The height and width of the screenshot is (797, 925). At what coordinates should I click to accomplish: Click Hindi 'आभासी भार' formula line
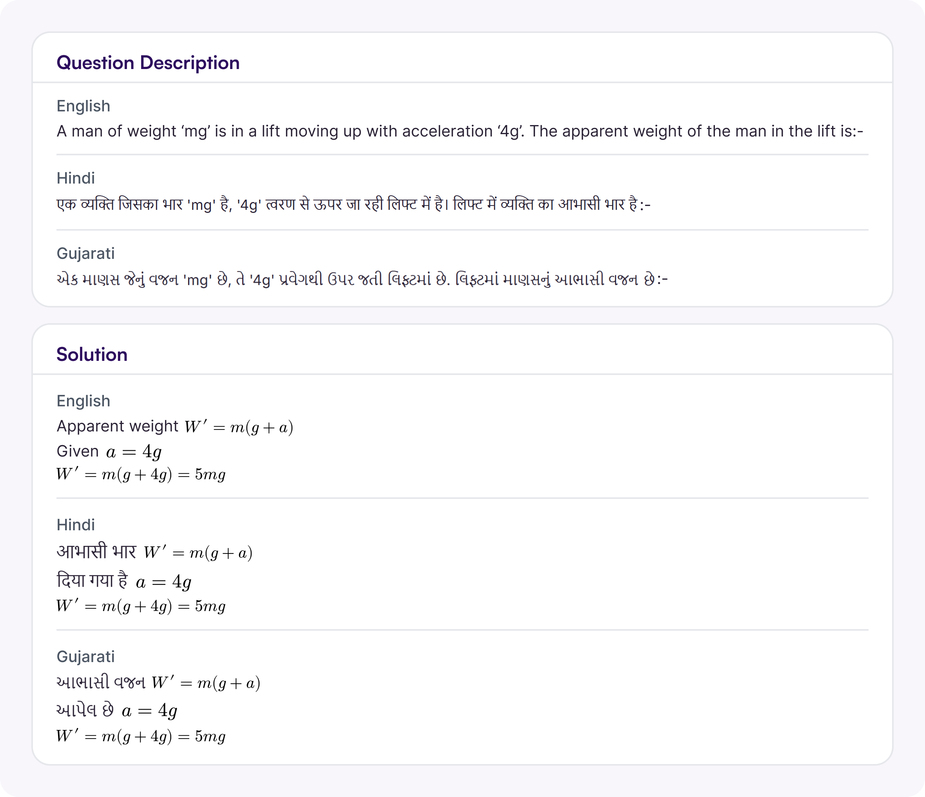(x=154, y=552)
